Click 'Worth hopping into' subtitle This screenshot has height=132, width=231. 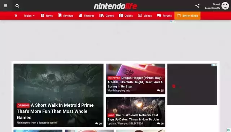pyautogui.click(x=119, y=91)
